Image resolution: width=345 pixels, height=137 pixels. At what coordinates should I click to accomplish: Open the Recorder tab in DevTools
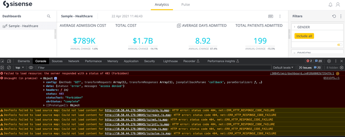point(191,61)
